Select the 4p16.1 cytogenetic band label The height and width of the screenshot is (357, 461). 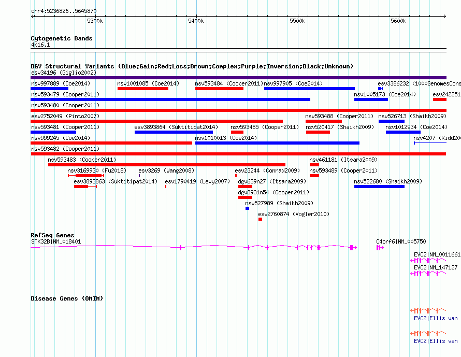(40, 45)
